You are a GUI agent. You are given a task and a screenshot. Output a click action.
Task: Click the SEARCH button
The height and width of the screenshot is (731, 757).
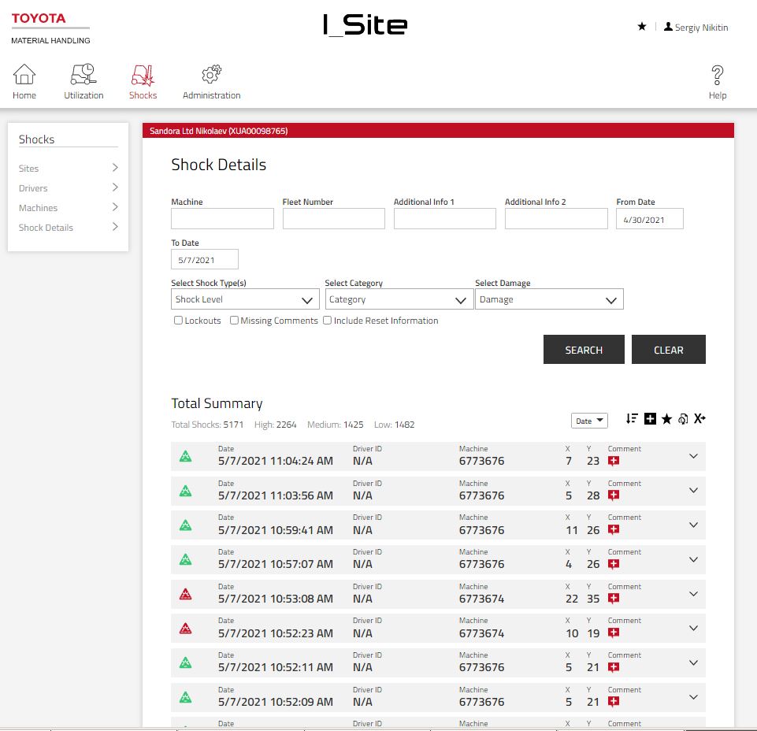pos(584,350)
